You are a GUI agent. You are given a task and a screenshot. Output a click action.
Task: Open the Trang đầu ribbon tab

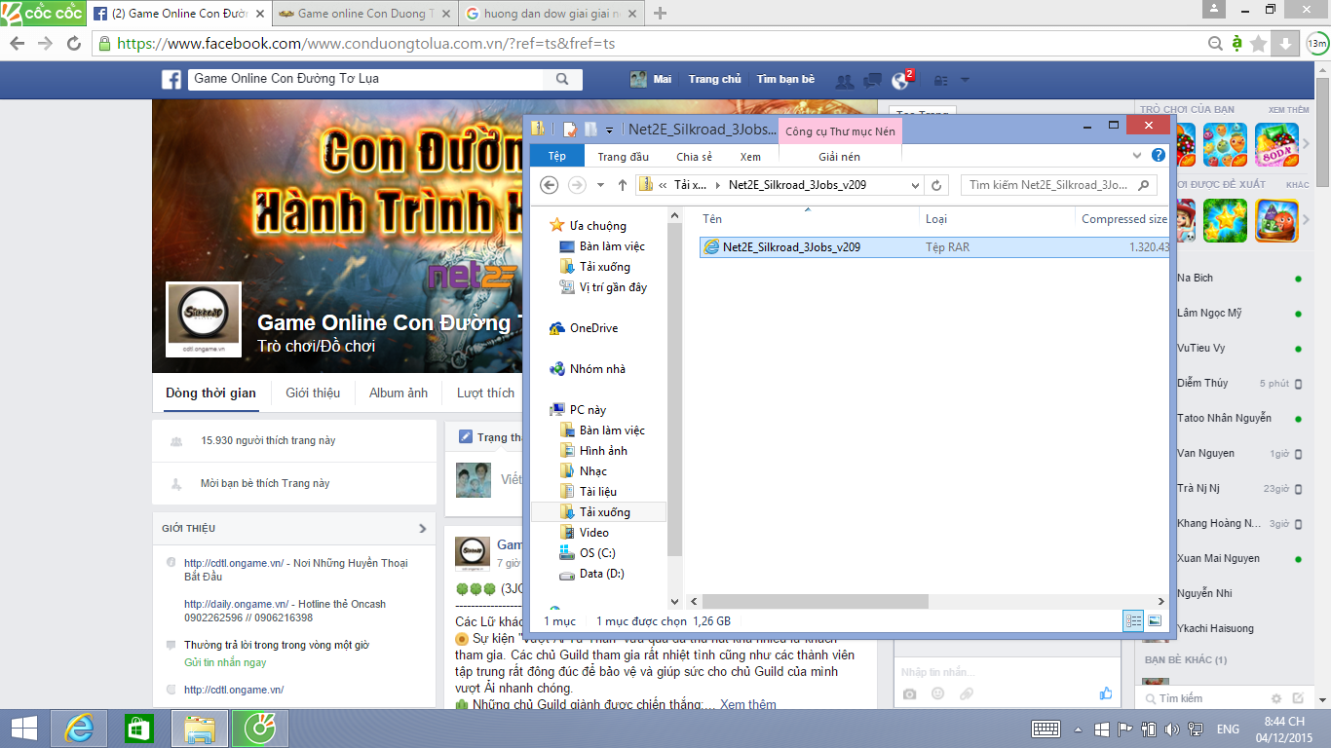pyautogui.click(x=624, y=157)
